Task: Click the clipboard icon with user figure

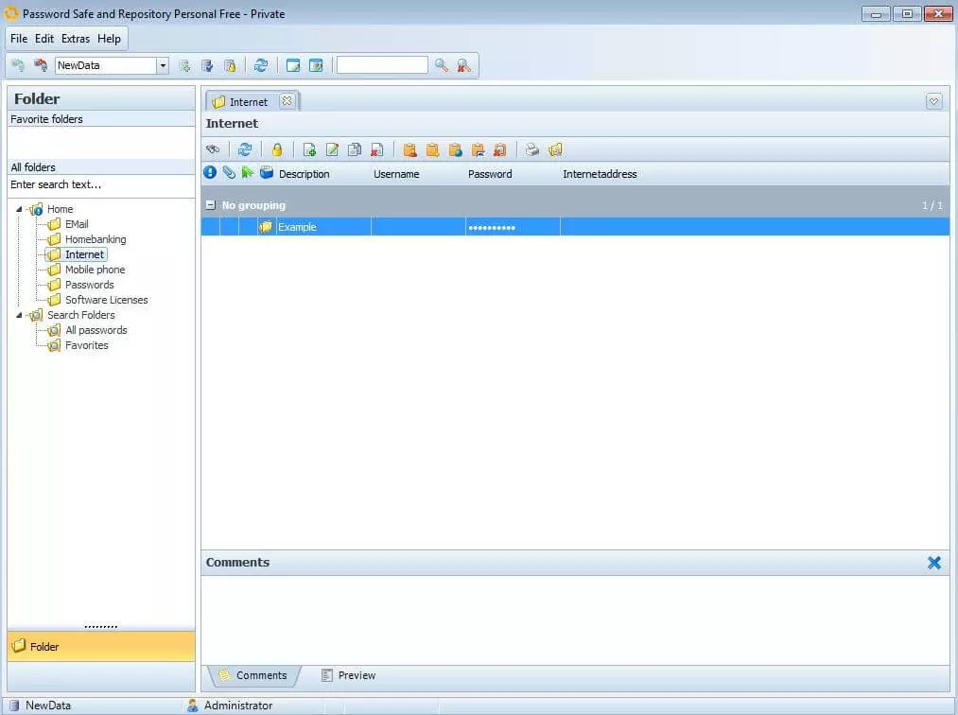Action: (409, 149)
